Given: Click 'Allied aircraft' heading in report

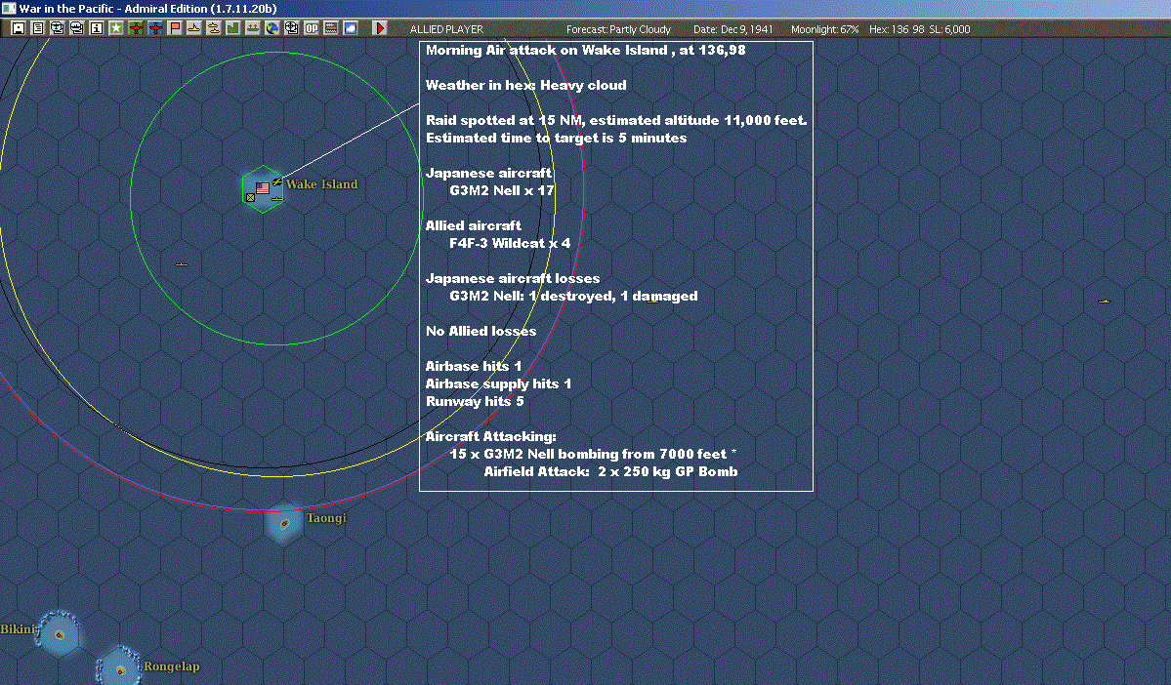Looking at the screenshot, I should tap(474, 225).
